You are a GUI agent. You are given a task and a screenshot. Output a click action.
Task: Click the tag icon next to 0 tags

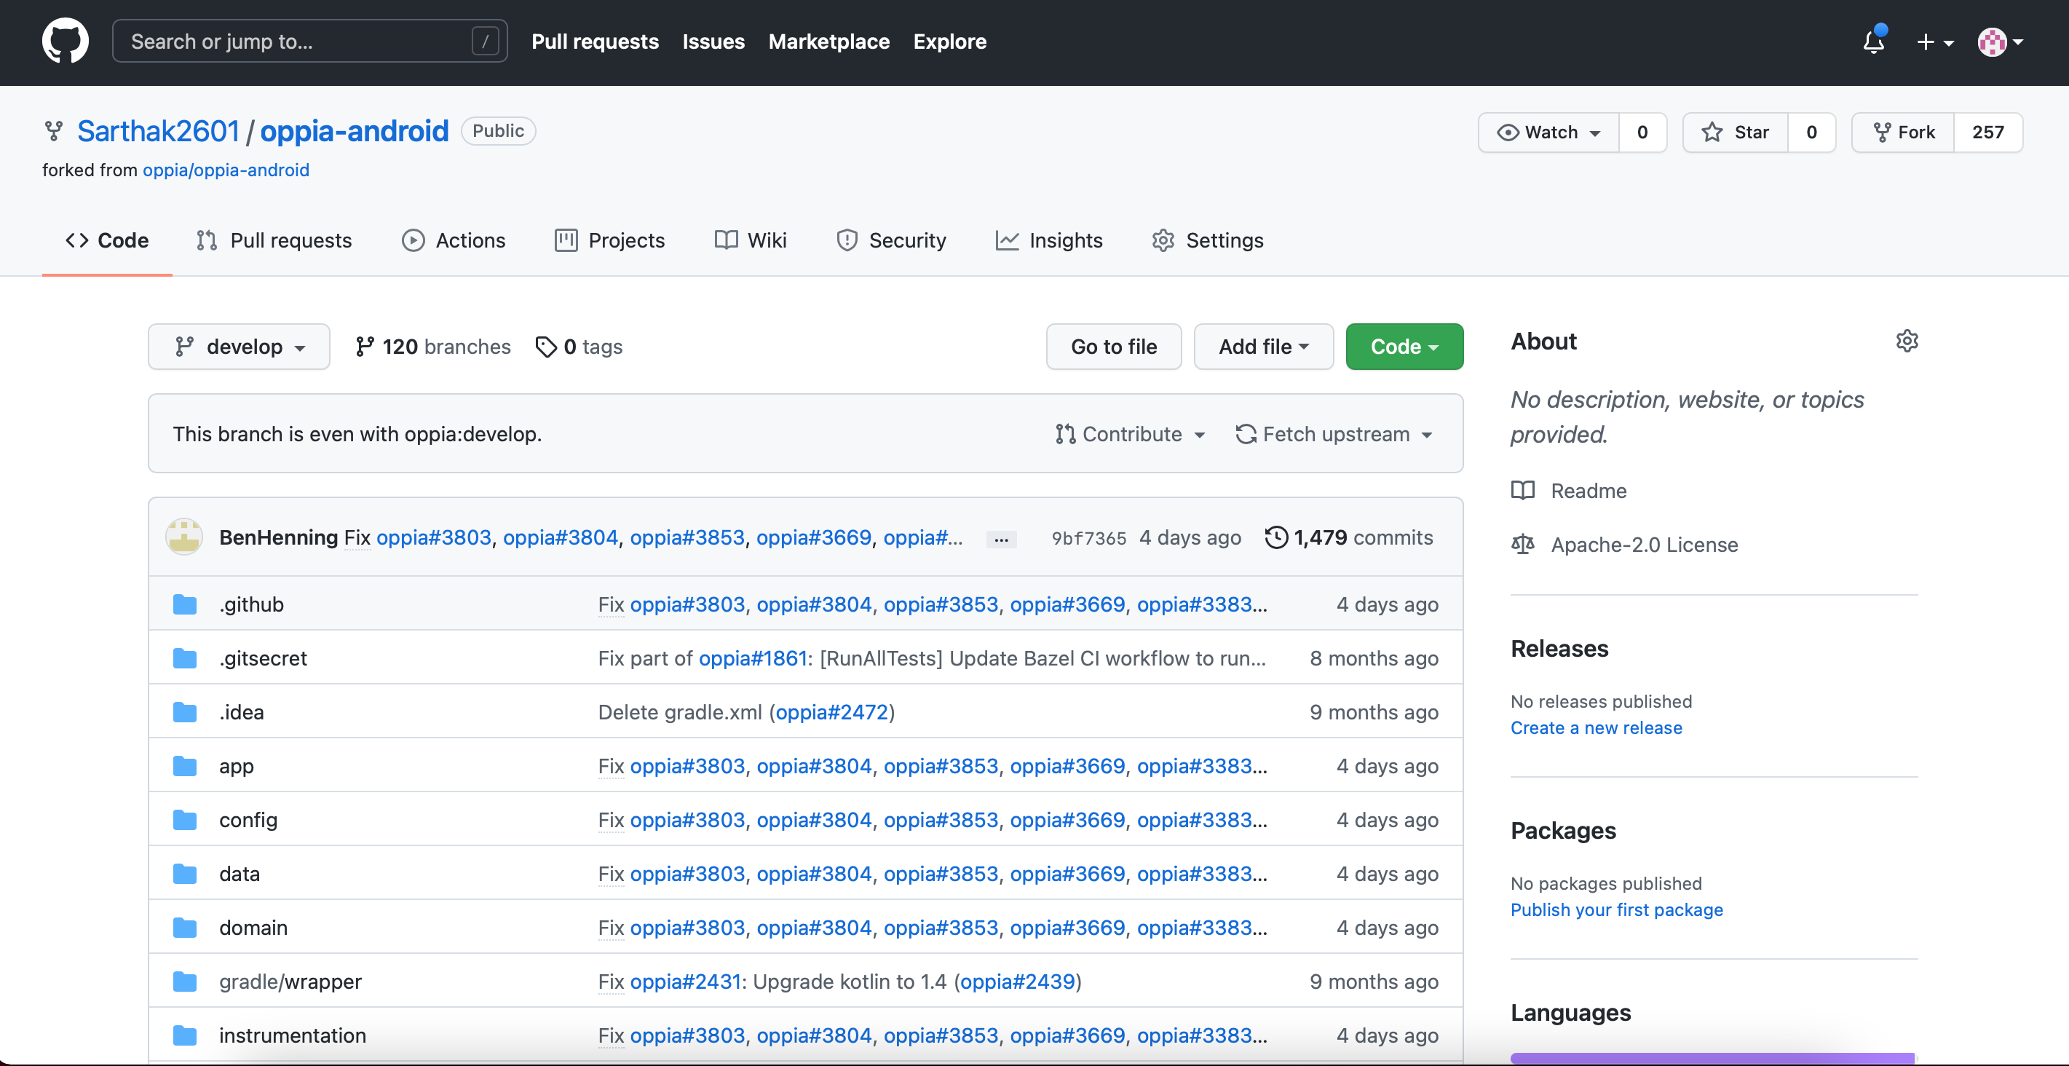point(546,346)
